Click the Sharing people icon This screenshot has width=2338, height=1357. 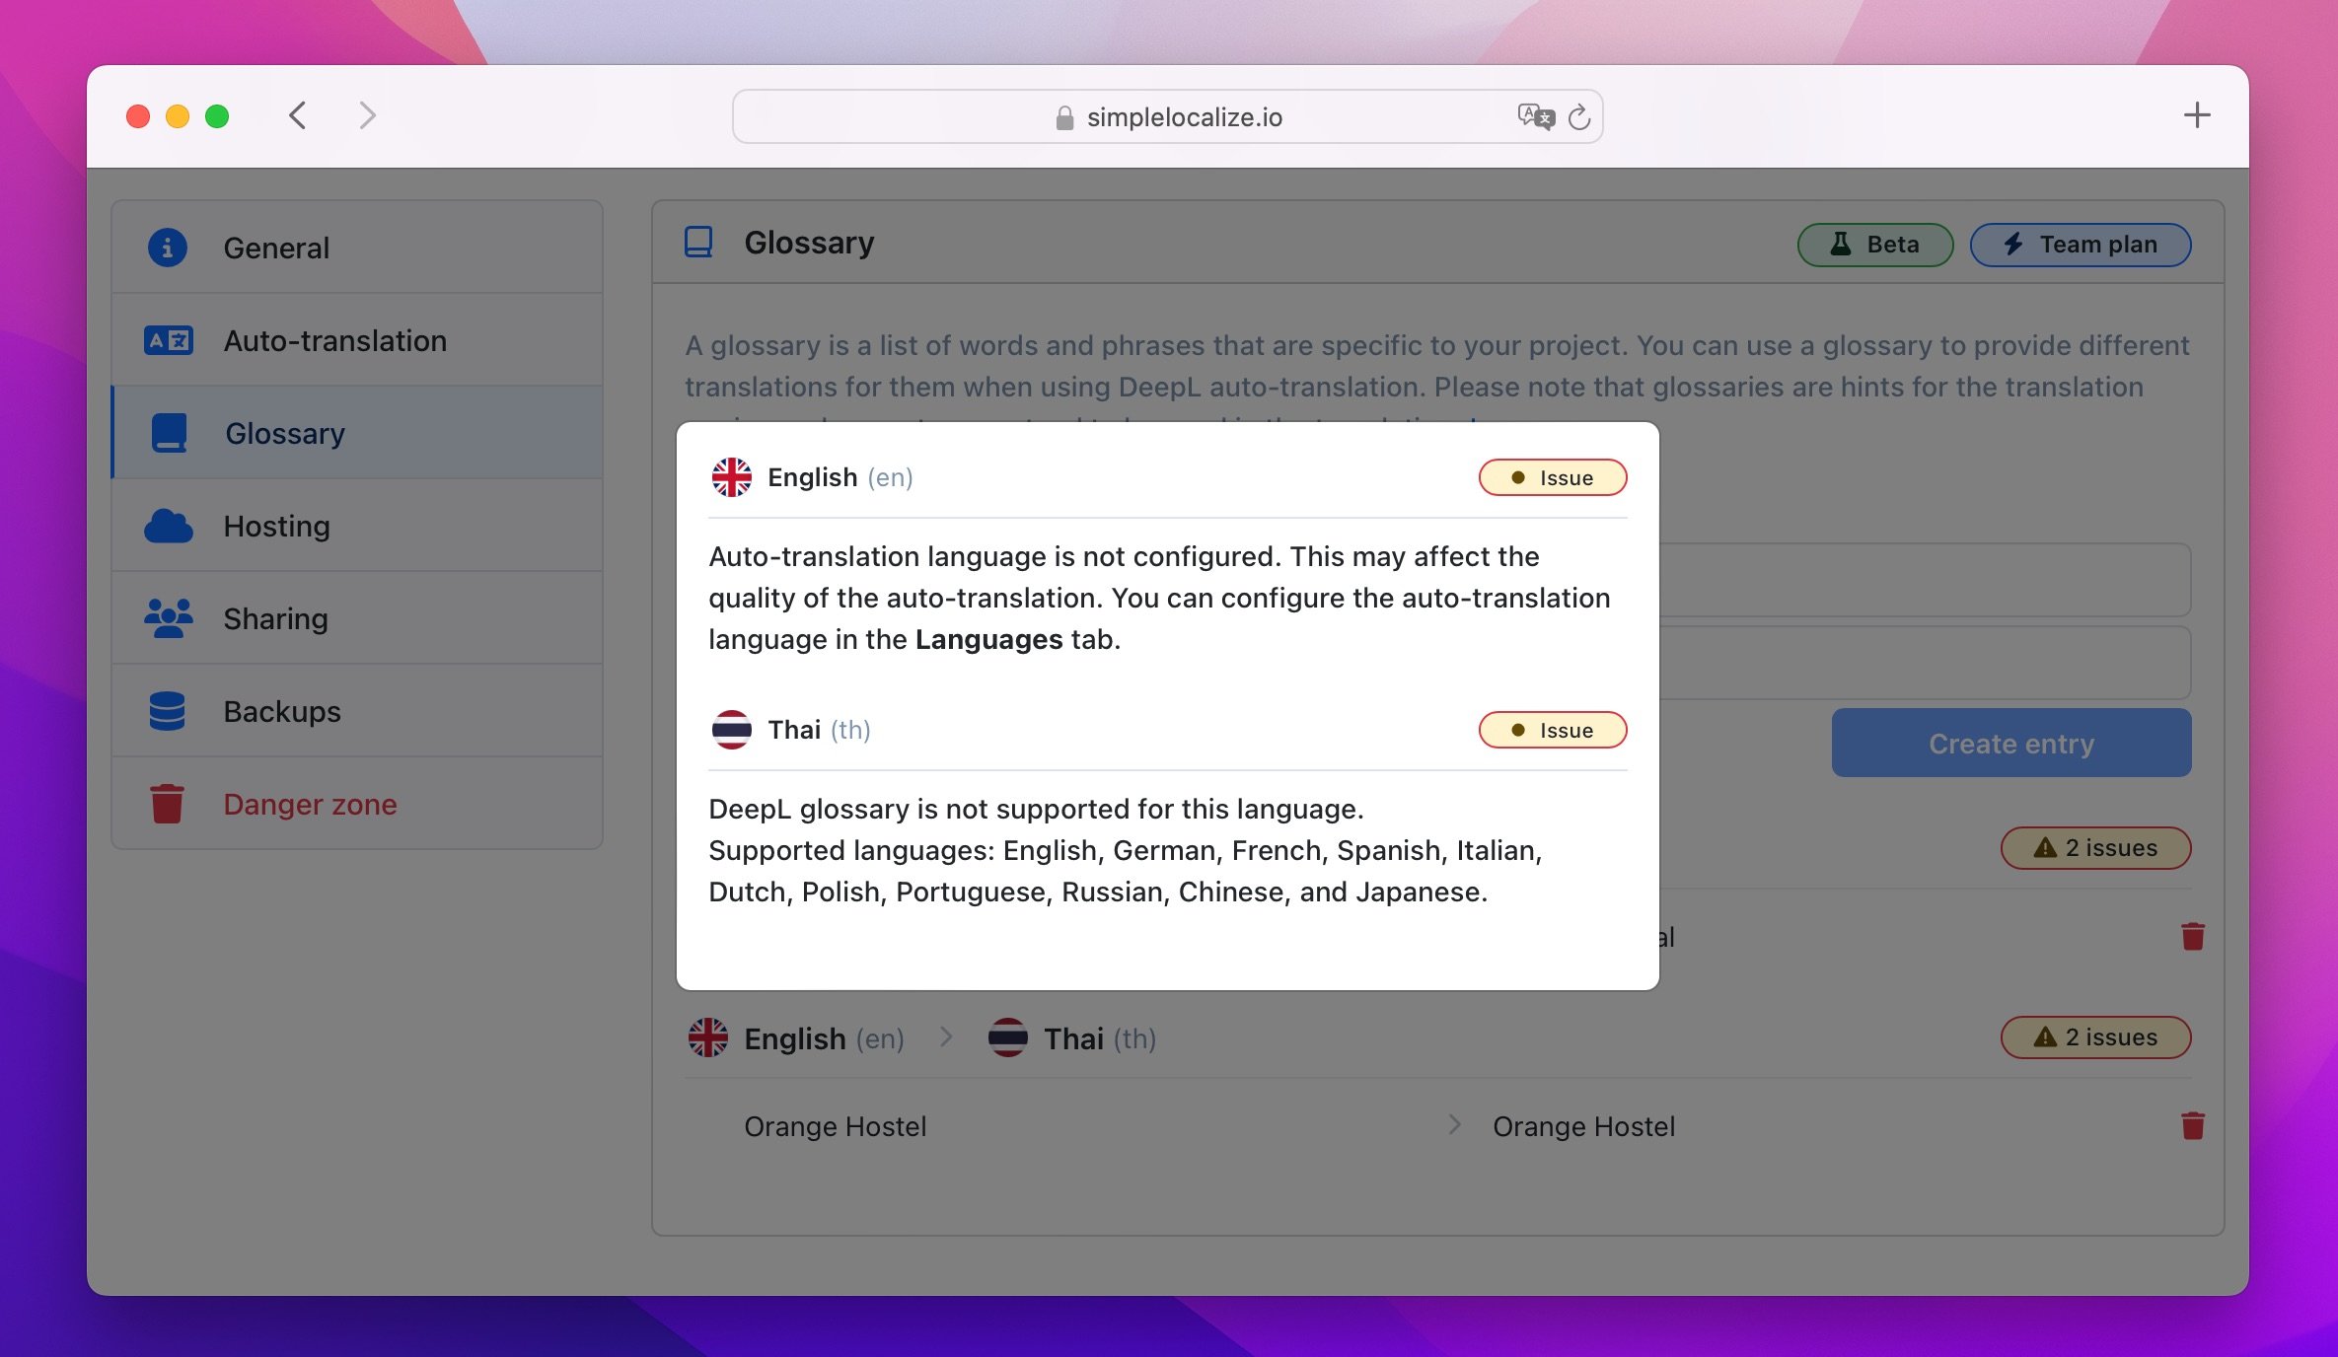click(169, 618)
